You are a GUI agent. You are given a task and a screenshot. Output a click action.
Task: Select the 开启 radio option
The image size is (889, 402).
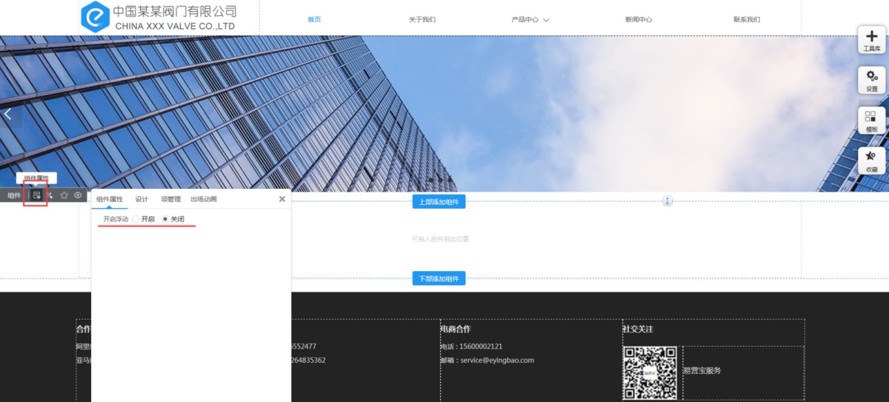point(136,219)
